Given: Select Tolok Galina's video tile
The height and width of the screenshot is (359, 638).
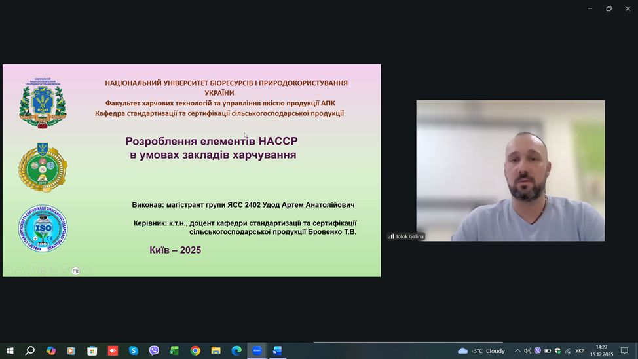Looking at the screenshot, I should [510, 170].
